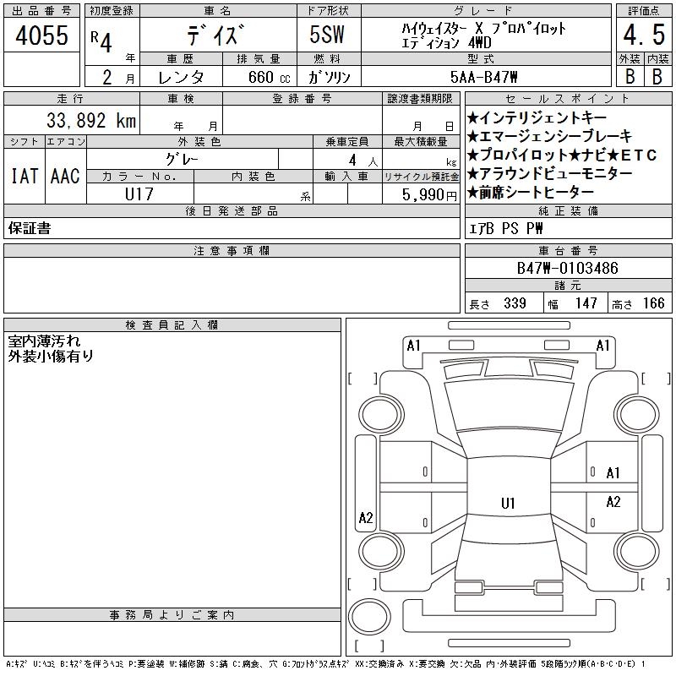This screenshot has height=676, width=676.
Task: Select the overall score 4.5
Action: (x=644, y=35)
